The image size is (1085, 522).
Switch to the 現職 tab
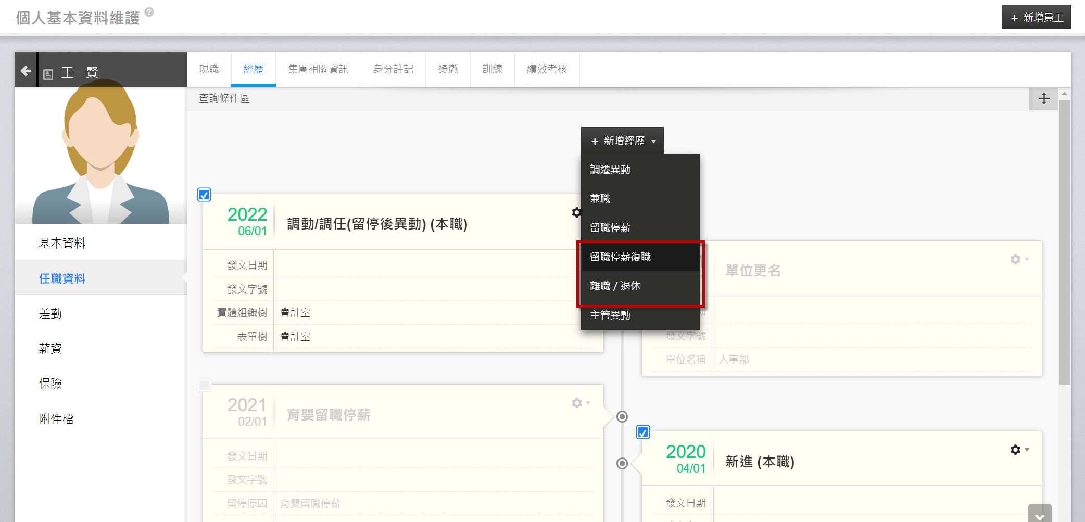[209, 69]
